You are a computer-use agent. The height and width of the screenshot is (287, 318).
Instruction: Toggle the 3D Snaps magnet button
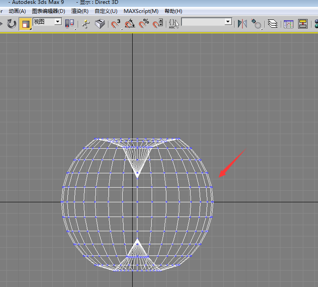coord(115,24)
